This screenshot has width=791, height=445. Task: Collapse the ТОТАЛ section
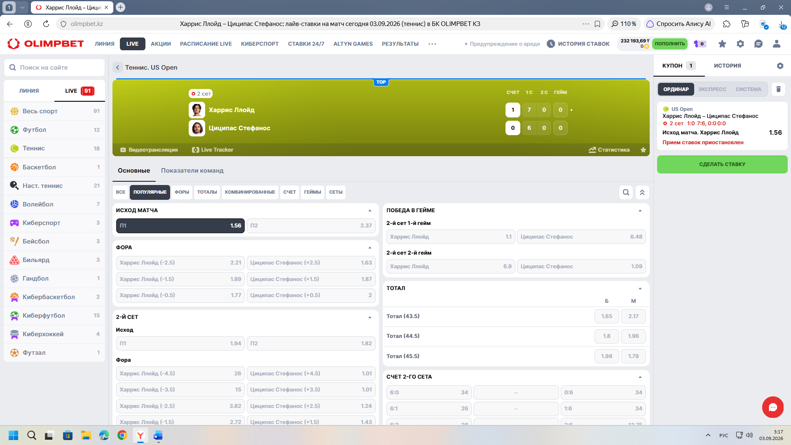[640, 288]
